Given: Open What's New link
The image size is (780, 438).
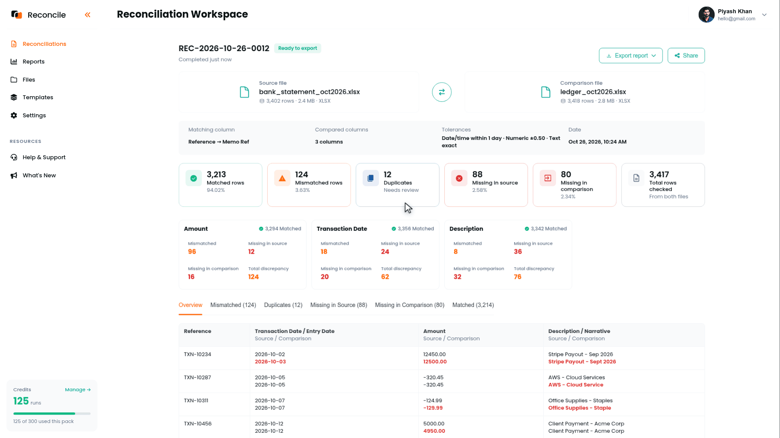Looking at the screenshot, I should [39, 176].
